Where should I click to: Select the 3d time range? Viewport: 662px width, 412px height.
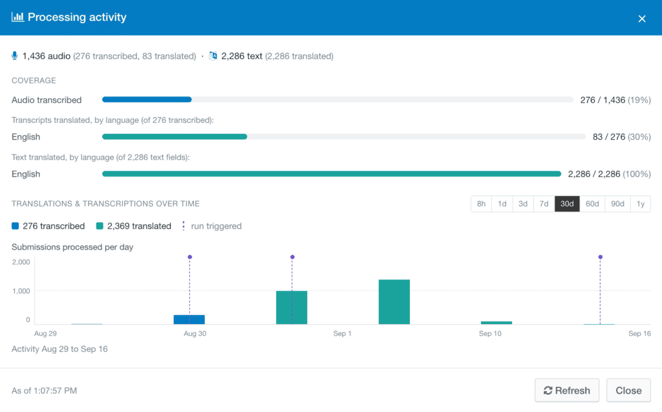[523, 204]
